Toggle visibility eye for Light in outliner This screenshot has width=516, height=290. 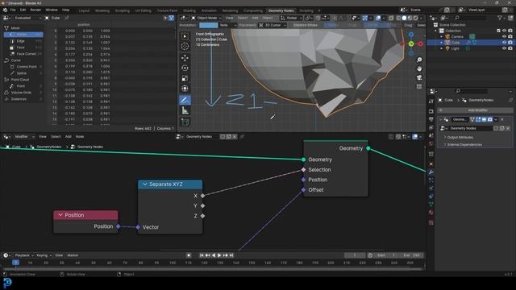pos(504,48)
